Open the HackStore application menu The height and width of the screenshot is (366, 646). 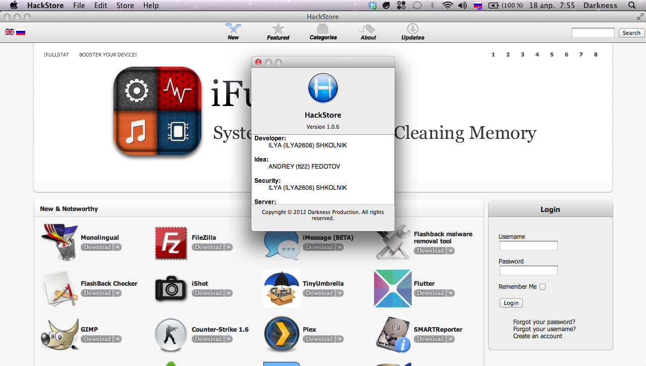pos(45,6)
